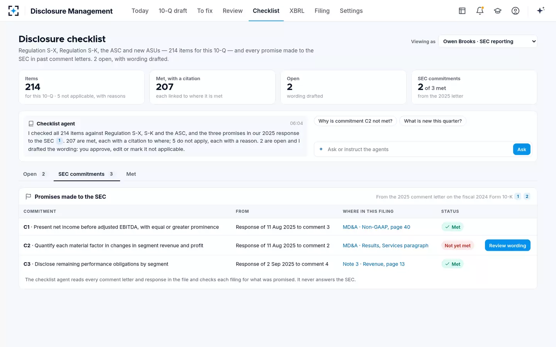Click the Ask button
The height and width of the screenshot is (347, 556).
[x=522, y=149]
